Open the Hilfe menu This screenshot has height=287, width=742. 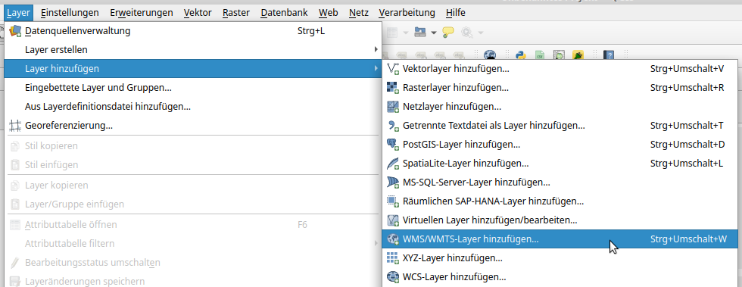[455, 13]
